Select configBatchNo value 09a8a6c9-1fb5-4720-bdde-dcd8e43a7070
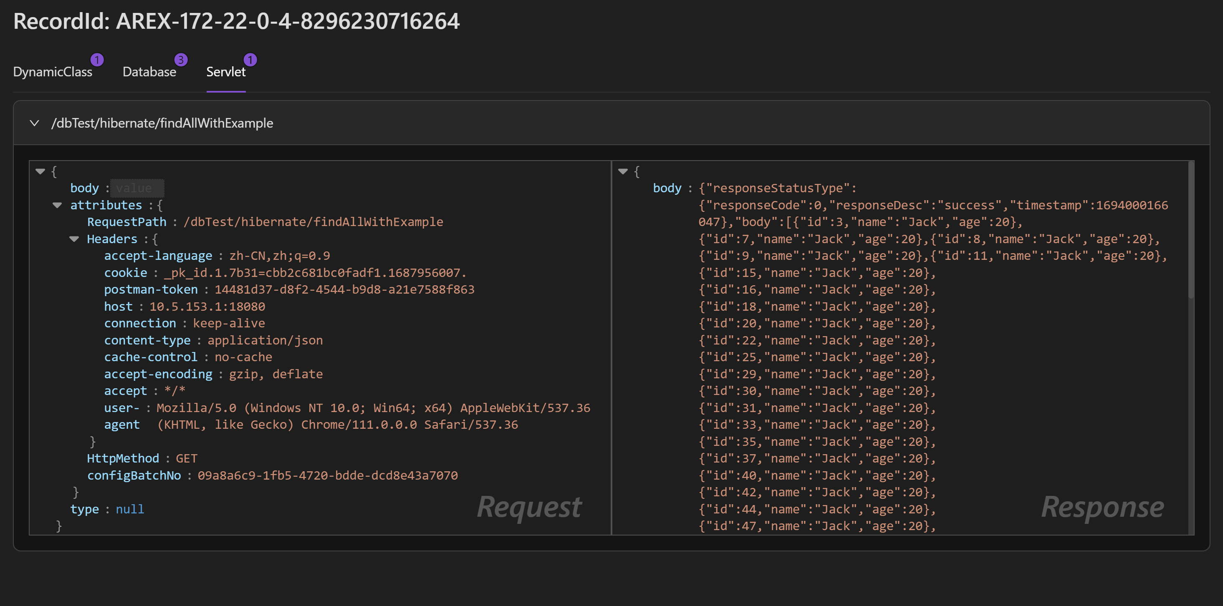Image resolution: width=1223 pixels, height=606 pixels. click(x=328, y=475)
